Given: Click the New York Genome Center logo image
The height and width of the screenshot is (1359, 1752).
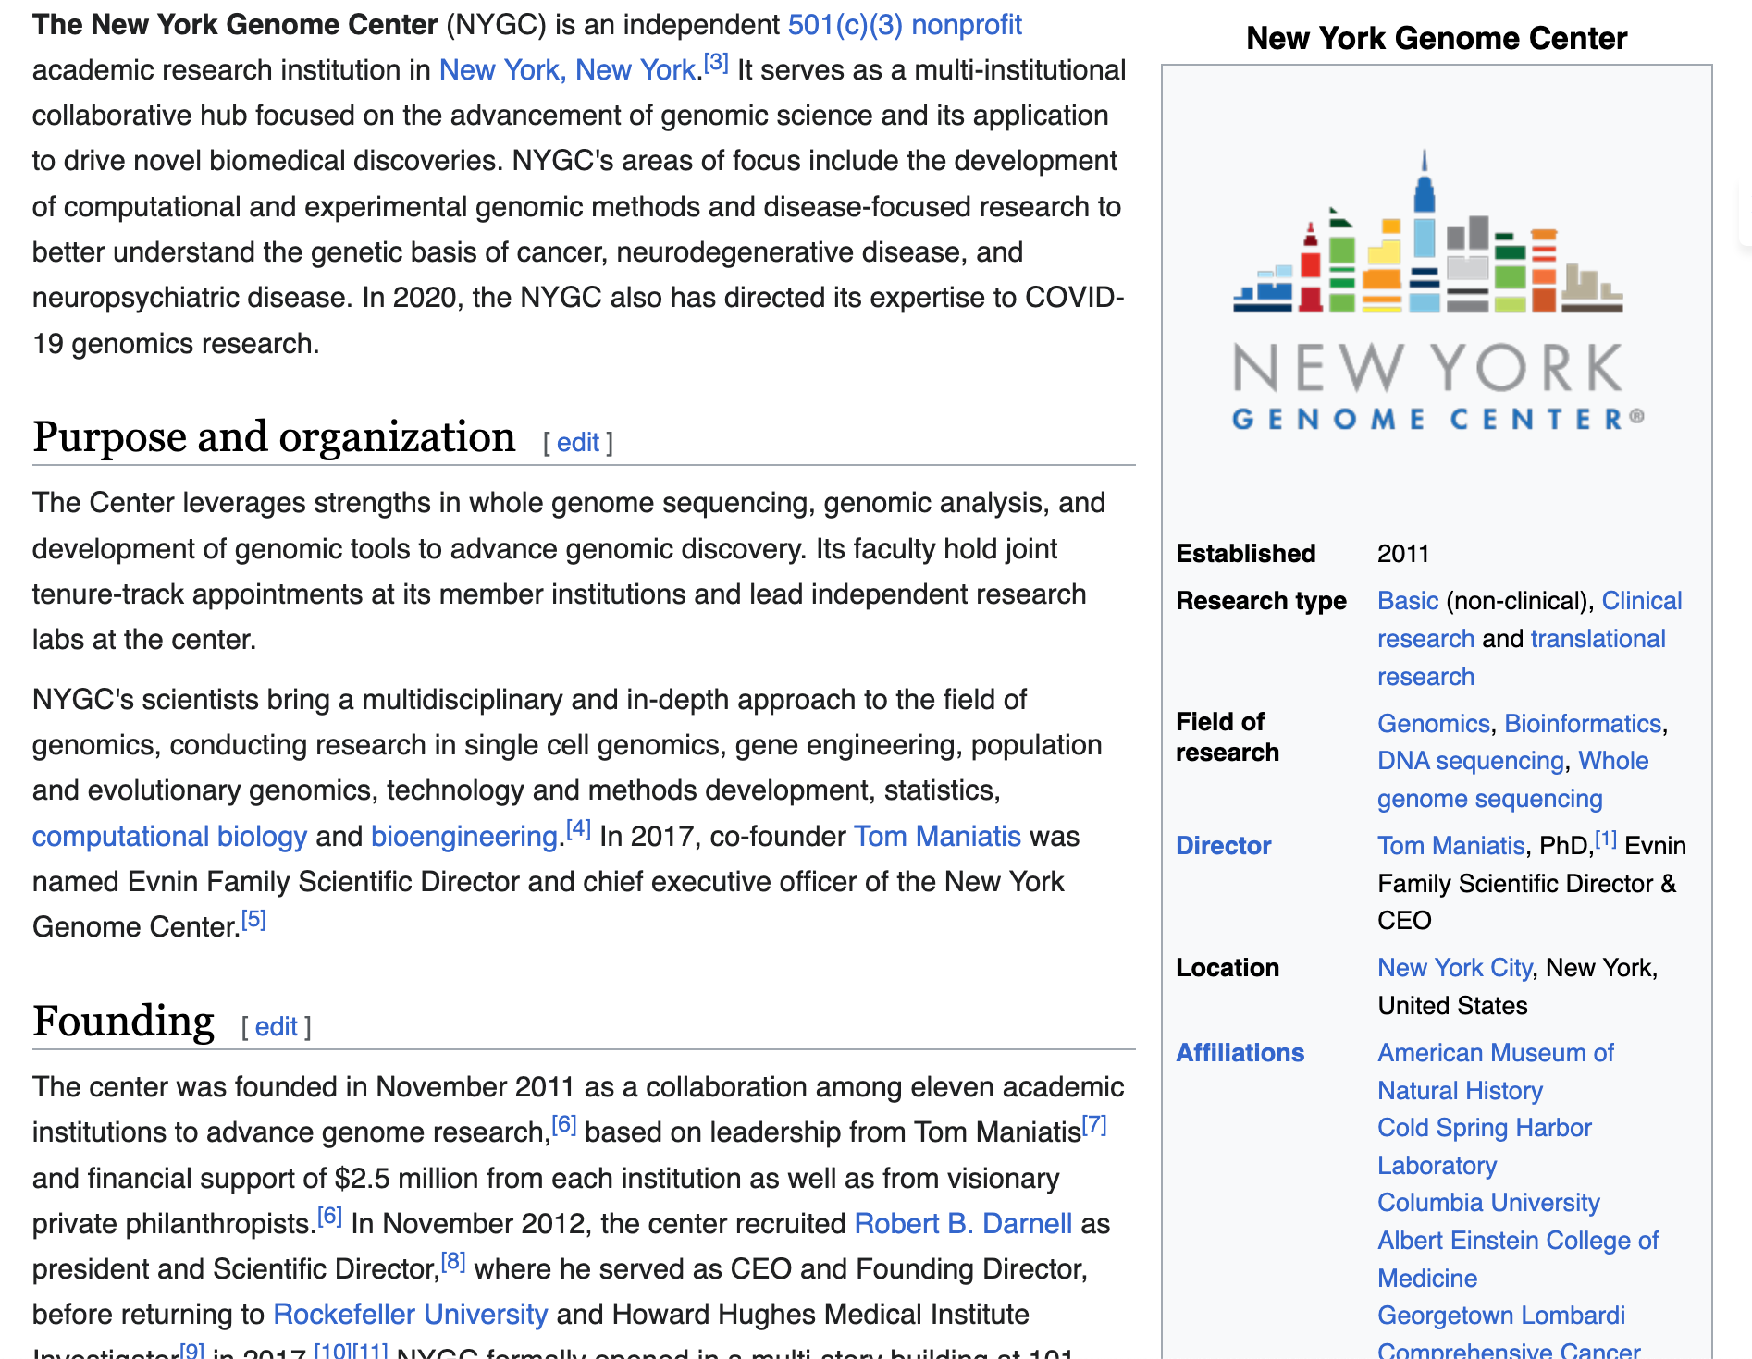Looking at the screenshot, I should [x=1437, y=291].
